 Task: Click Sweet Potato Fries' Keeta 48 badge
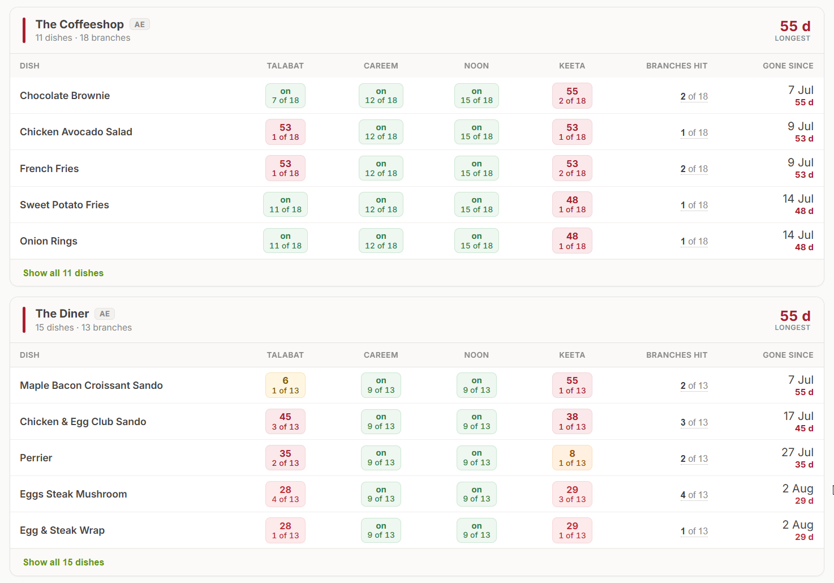(x=572, y=204)
